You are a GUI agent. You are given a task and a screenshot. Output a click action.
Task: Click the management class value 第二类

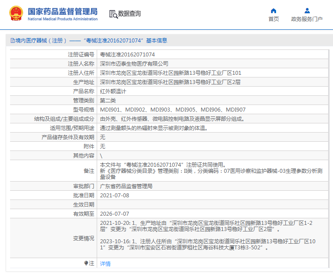click(108, 101)
